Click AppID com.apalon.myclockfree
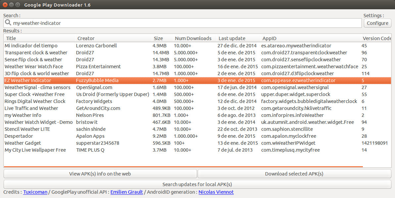The image size is (395, 198). 289,136
